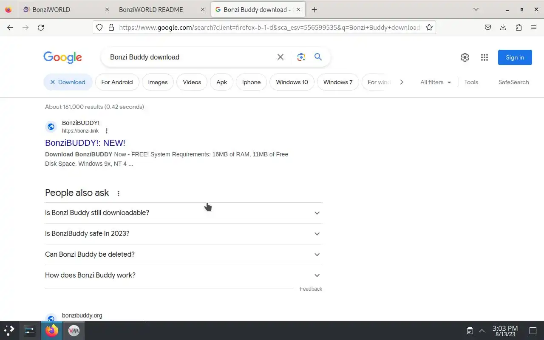Click the Feedback link
The height and width of the screenshot is (340, 544).
click(x=311, y=289)
